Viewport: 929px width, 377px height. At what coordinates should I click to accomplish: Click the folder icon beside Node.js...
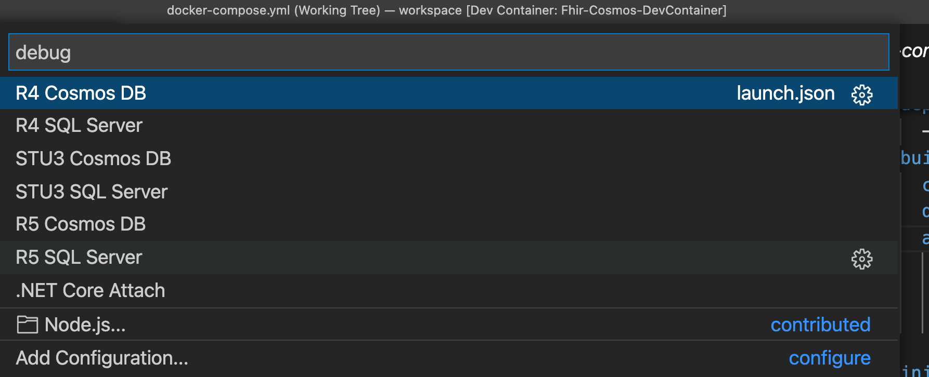(x=27, y=325)
